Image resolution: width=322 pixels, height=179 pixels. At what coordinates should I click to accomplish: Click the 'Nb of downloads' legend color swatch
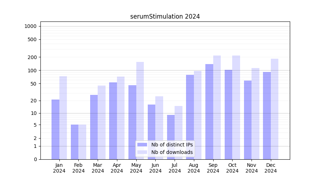tap(142, 152)
